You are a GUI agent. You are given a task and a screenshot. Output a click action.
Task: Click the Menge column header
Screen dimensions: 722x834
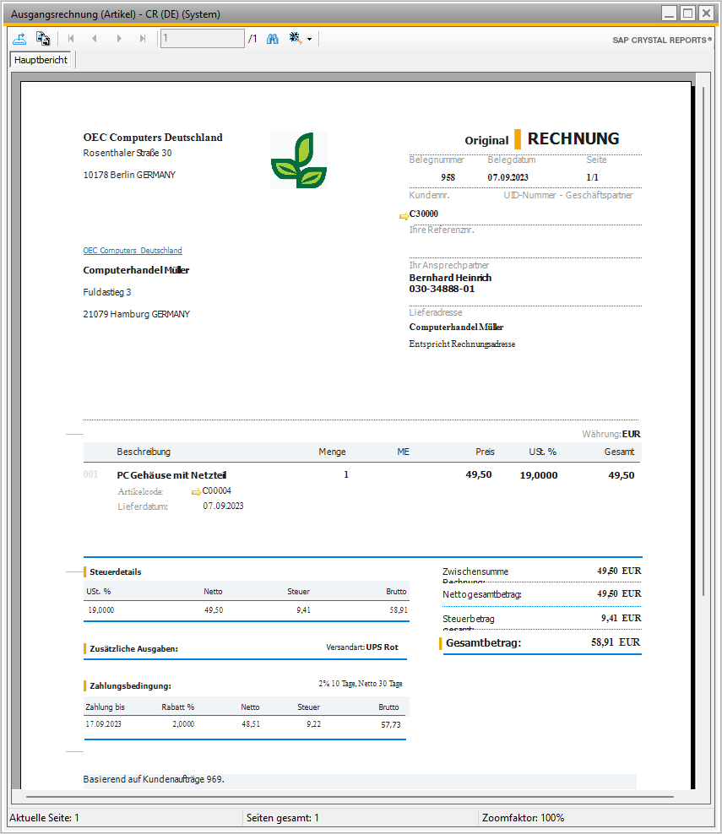tap(332, 452)
